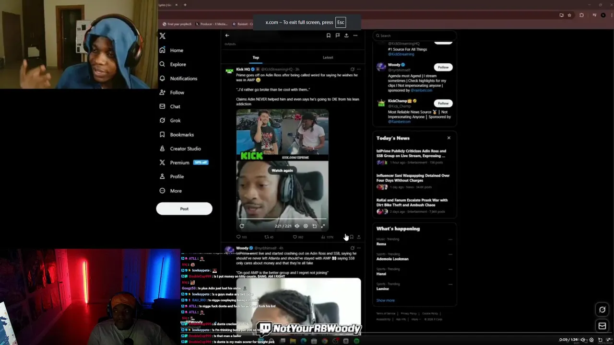
Task: Click the share icon in the header
Action: [346, 35]
